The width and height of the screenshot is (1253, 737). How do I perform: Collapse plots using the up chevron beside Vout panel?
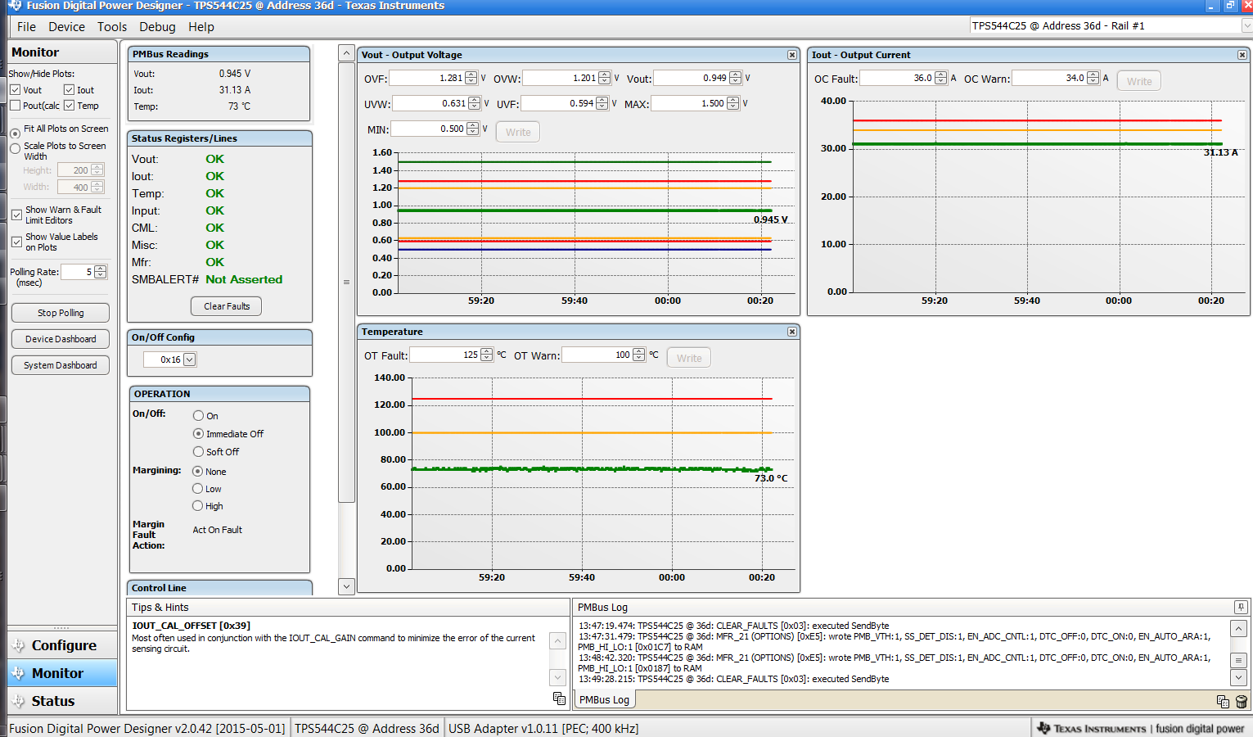(x=345, y=52)
